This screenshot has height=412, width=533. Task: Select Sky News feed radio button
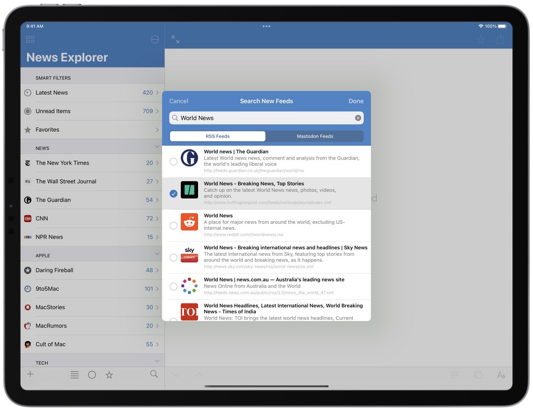point(174,258)
